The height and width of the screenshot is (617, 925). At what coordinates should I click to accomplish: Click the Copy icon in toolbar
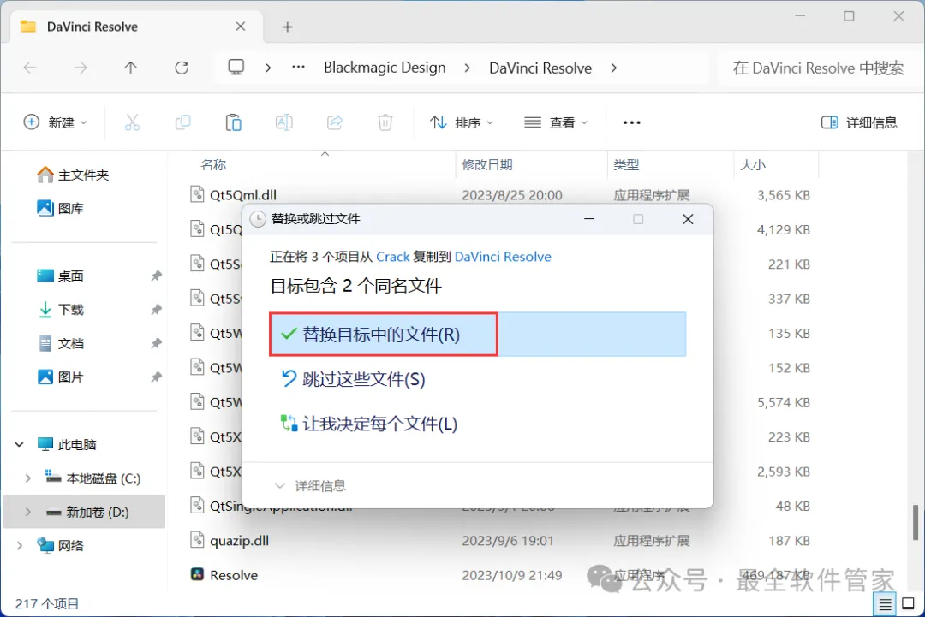(183, 122)
